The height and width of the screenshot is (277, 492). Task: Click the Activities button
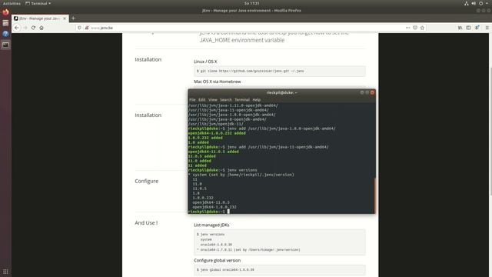(12, 3)
